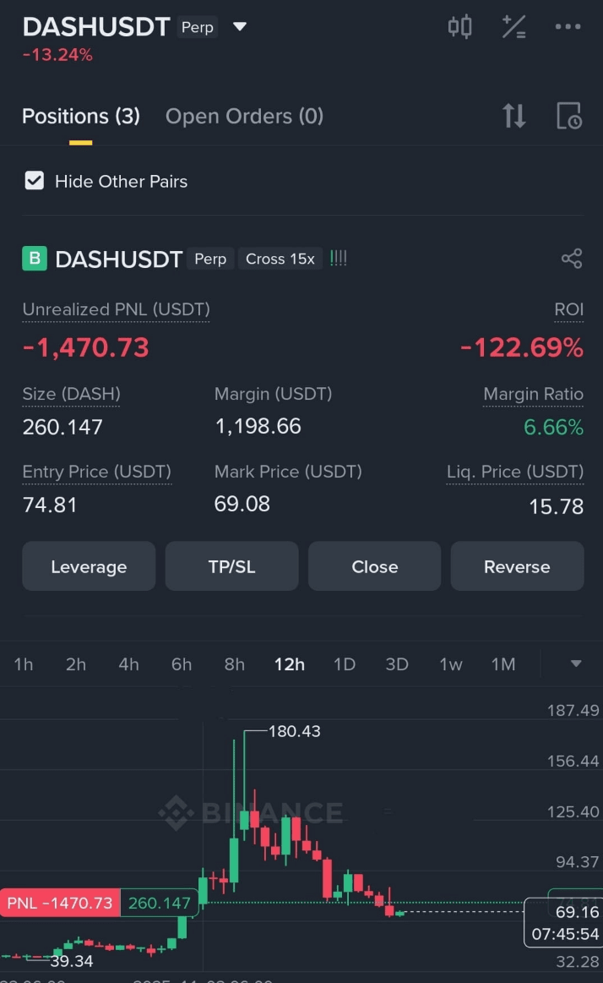This screenshot has width=603, height=983.
Task: Tap the Margin Ratio label
Action: click(533, 395)
